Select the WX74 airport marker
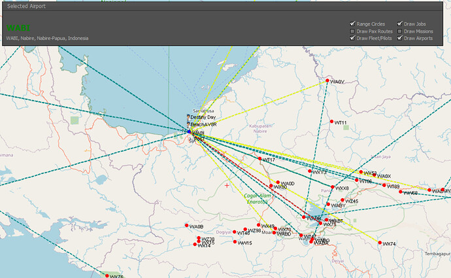Viewport: 451px width, 278px height. point(380,243)
